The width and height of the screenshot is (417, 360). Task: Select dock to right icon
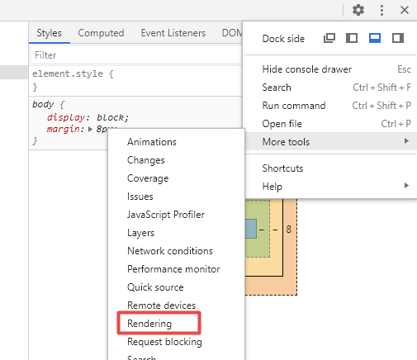click(398, 38)
